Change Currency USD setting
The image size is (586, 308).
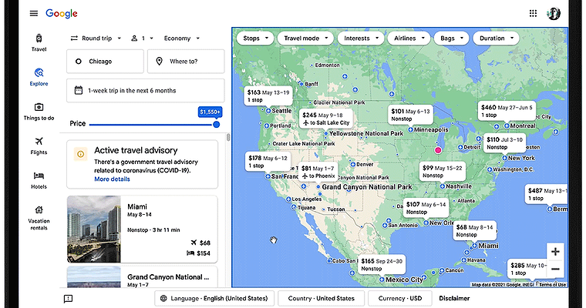pyautogui.click(x=400, y=298)
